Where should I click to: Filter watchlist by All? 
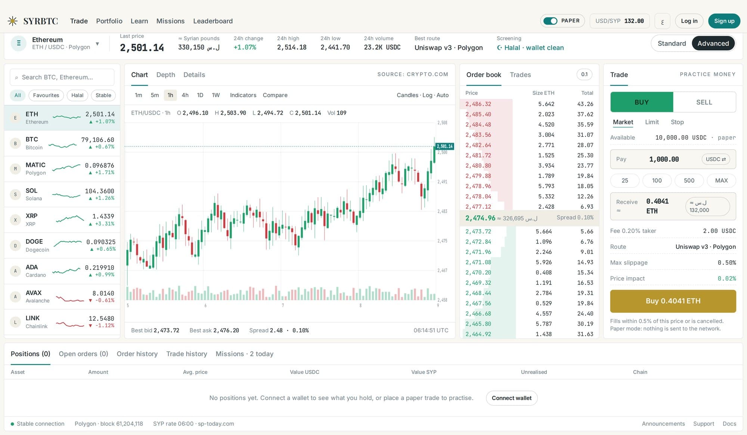point(18,95)
